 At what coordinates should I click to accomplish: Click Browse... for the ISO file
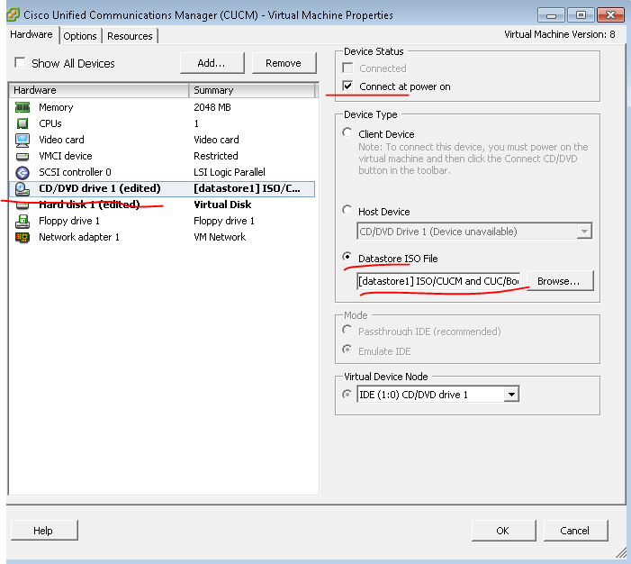(559, 281)
